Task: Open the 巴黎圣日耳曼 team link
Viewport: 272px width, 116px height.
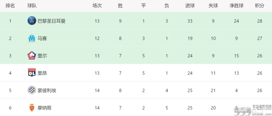Action: (51, 21)
